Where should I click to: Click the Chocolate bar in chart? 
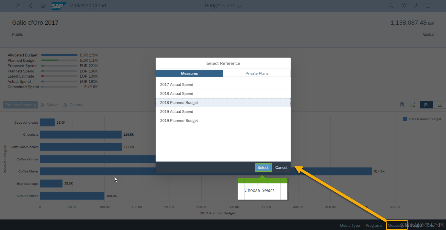[81, 135]
